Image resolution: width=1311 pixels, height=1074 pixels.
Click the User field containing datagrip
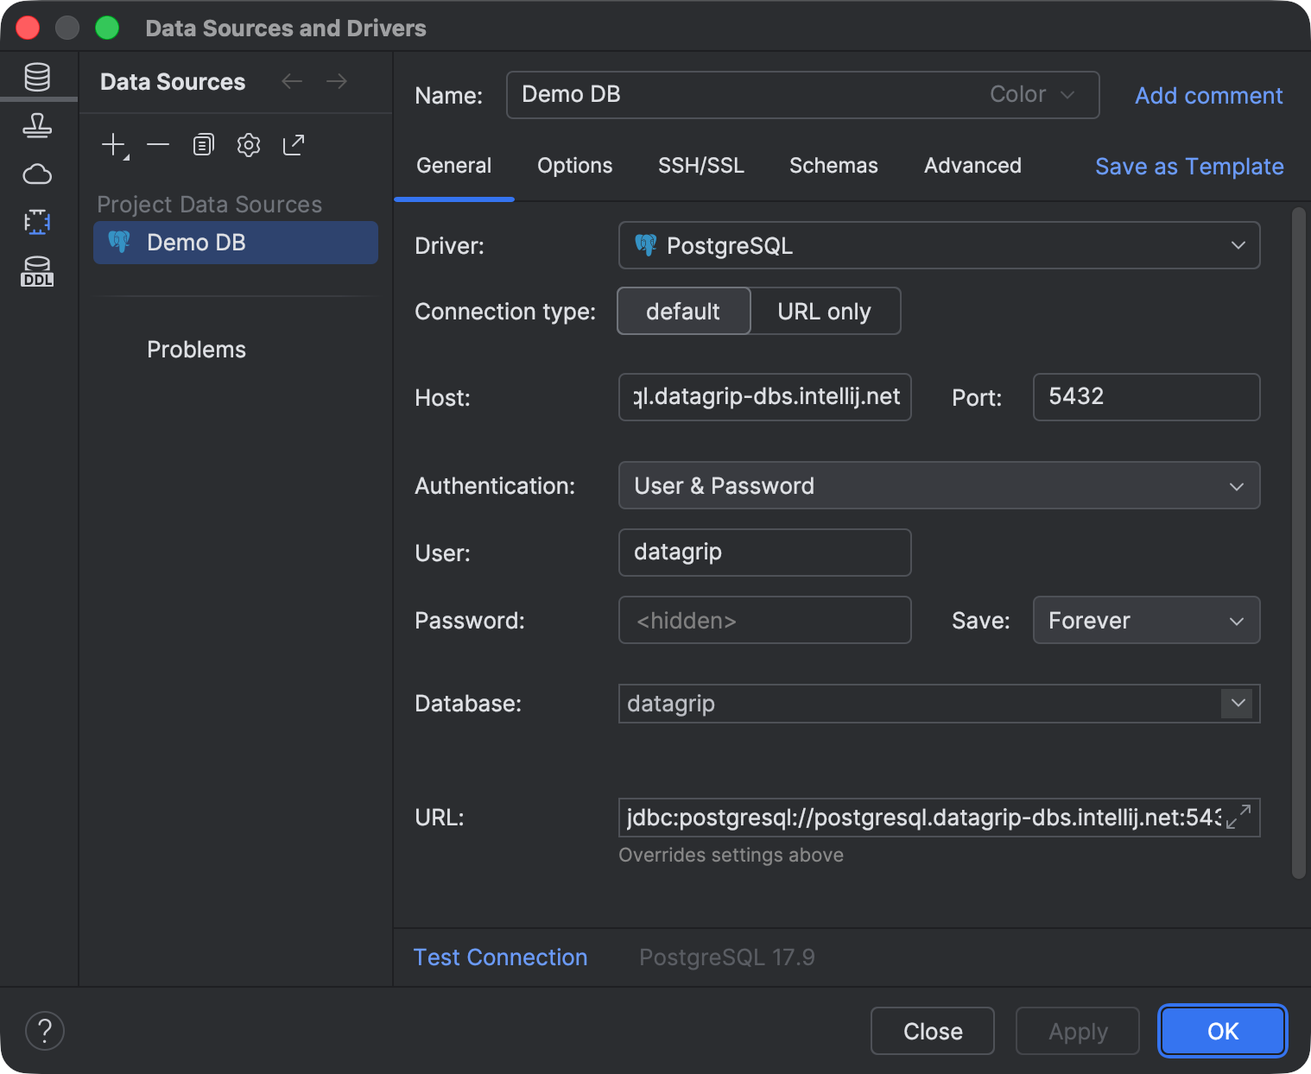pos(765,553)
